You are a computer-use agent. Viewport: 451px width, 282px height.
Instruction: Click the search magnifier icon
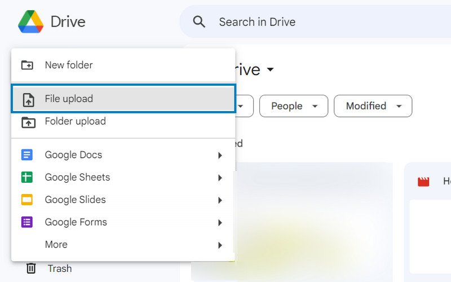pyautogui.click(x=199, y=22)
